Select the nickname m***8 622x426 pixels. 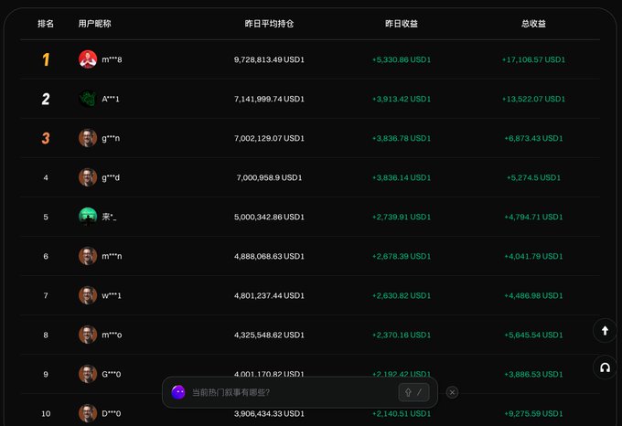point(112,59)
